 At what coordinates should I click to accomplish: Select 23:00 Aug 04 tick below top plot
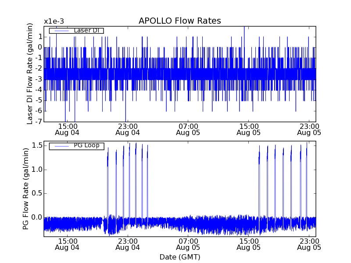click(128, 128)
